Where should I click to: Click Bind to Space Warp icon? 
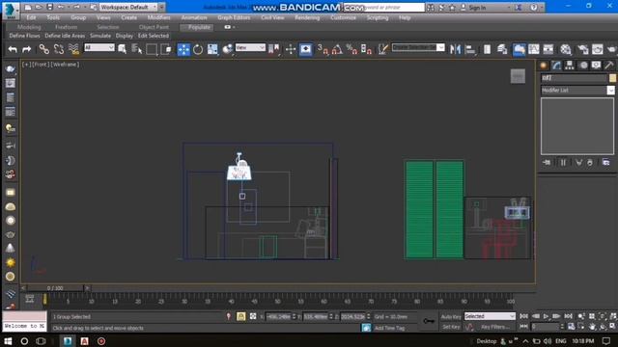pos(73,49)
